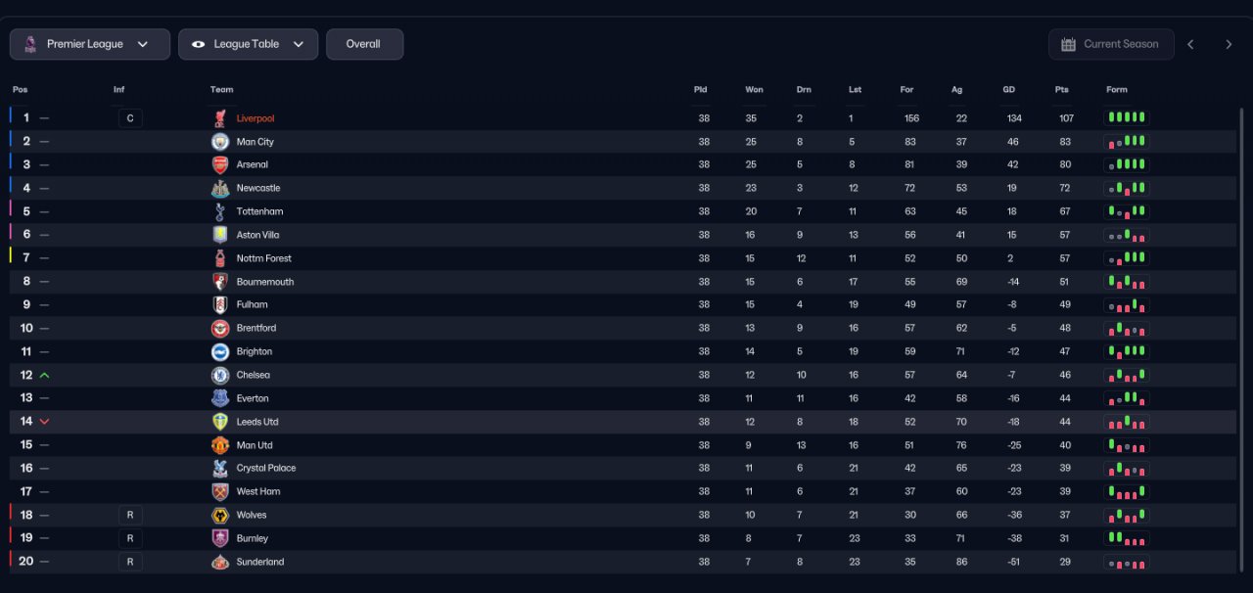
Task: Click the Everton club crest
Action: (220, 398)
